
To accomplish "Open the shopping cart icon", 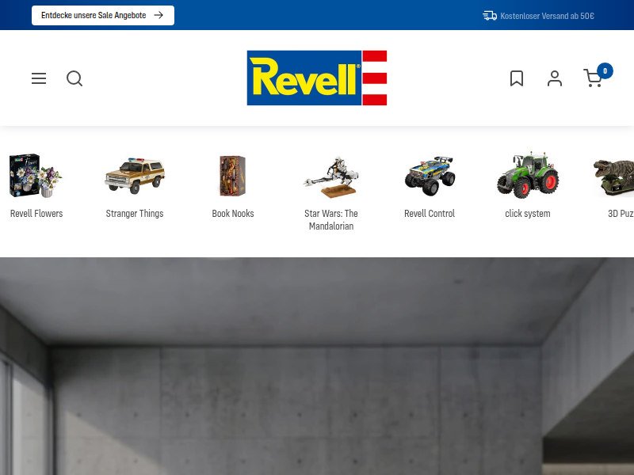I will 592,78.
